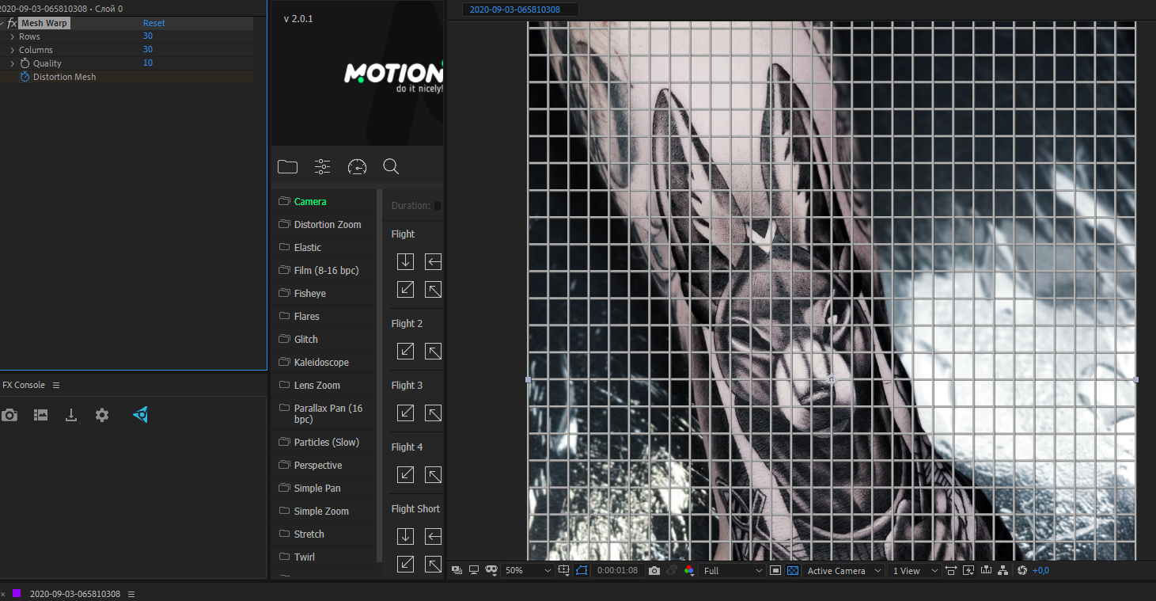The height and width of the screenshot is (601, 1156).
Task: Open the show channel color dropdown
Action: (689, 570)
